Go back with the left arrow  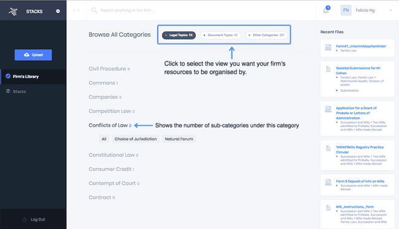[x=74, y=10]
